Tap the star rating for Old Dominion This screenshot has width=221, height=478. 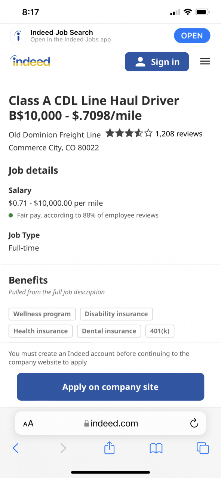[x=129, y=133]
